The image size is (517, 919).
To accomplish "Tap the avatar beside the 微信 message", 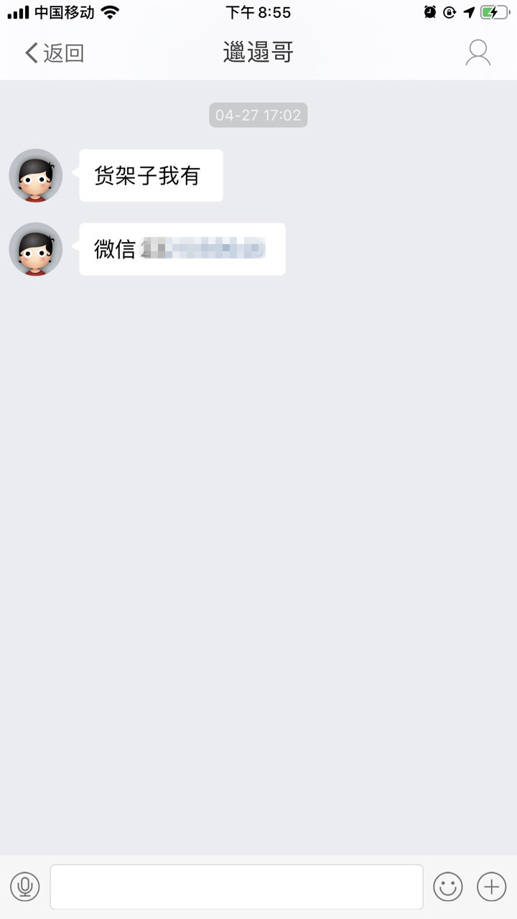I will tap(36, 249).
